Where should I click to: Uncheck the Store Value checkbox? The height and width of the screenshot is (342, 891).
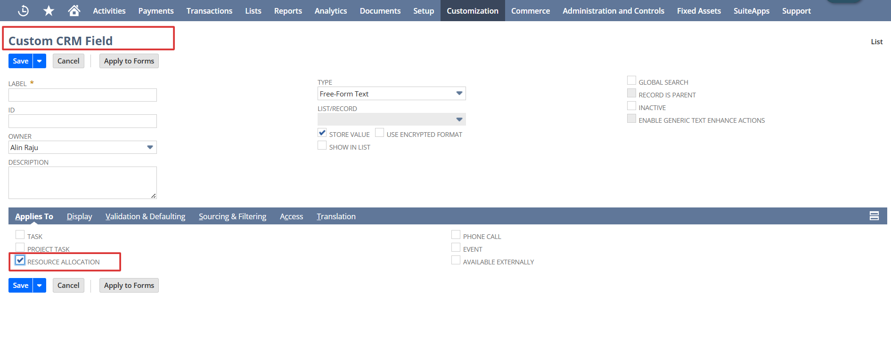[x=322, y=133]
